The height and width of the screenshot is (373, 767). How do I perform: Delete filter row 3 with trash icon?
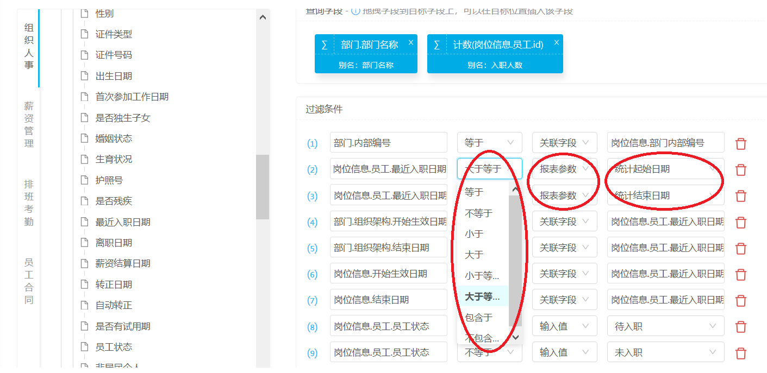740,196
